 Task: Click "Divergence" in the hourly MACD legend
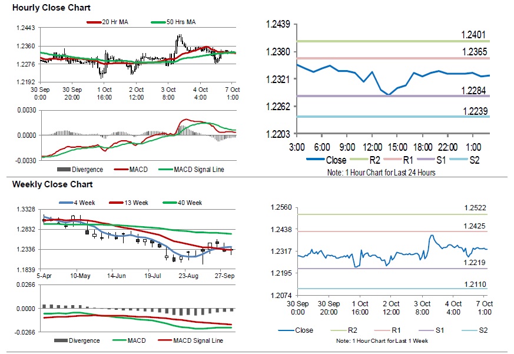coord(87,170)
